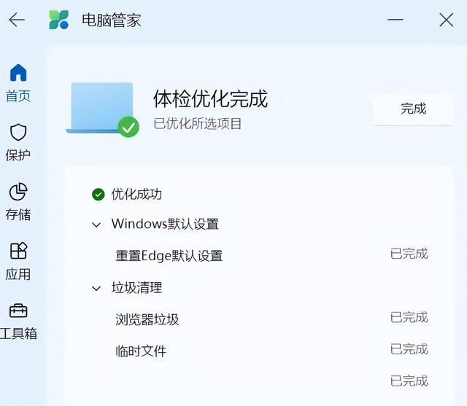
Task: Click the 已优化所选项目 subtitle
Action: click(x=198, y=123)
